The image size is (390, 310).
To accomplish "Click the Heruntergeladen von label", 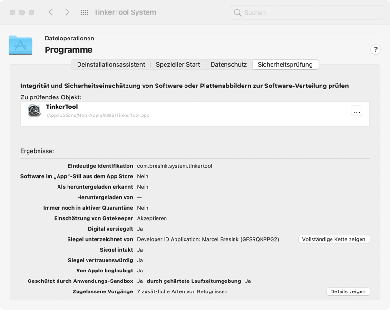I will [105, 197].
